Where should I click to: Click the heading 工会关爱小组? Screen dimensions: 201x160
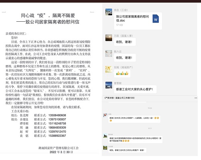point(20,111)
